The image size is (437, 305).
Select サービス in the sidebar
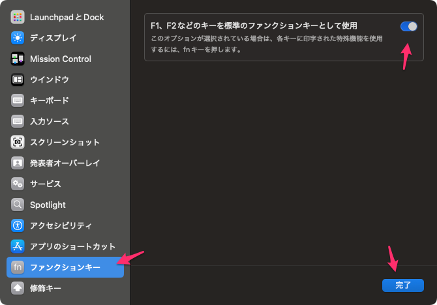[x=45, y=184]
